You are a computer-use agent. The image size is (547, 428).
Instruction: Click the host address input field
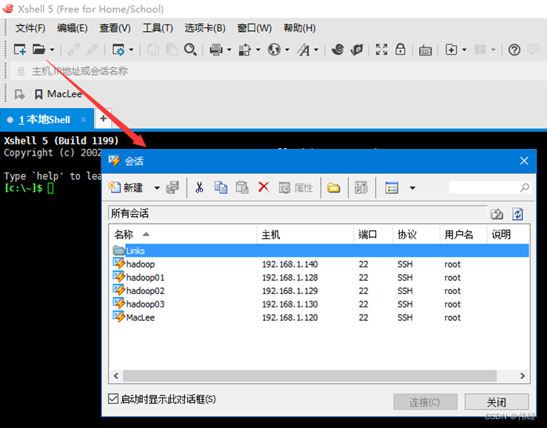[x=279, y=71]
